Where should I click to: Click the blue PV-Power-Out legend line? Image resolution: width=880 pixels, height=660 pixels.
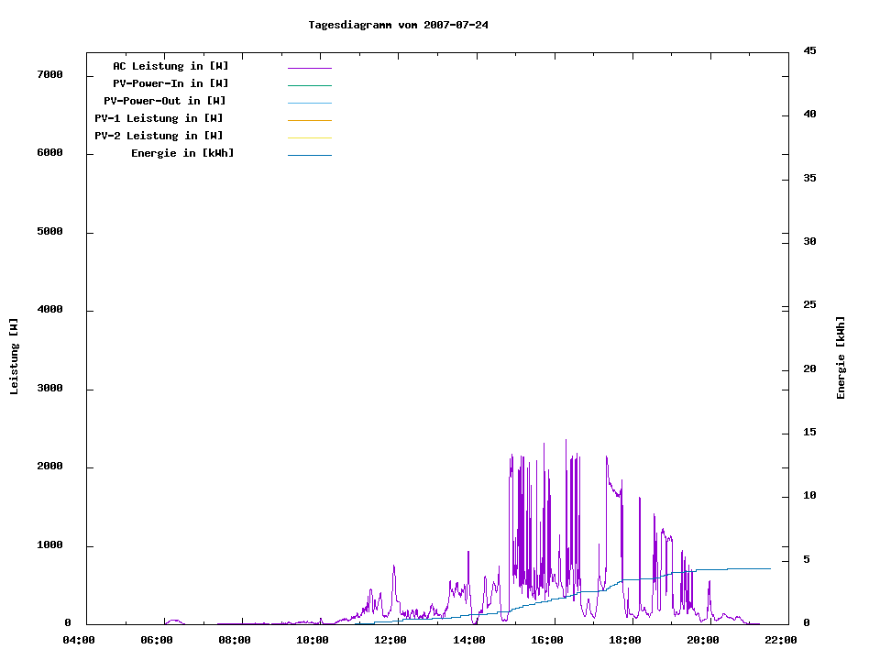(309, 103)
